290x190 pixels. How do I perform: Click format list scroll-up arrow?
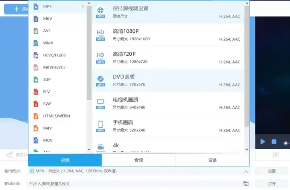pyautogui.click(x=89, y=3)
